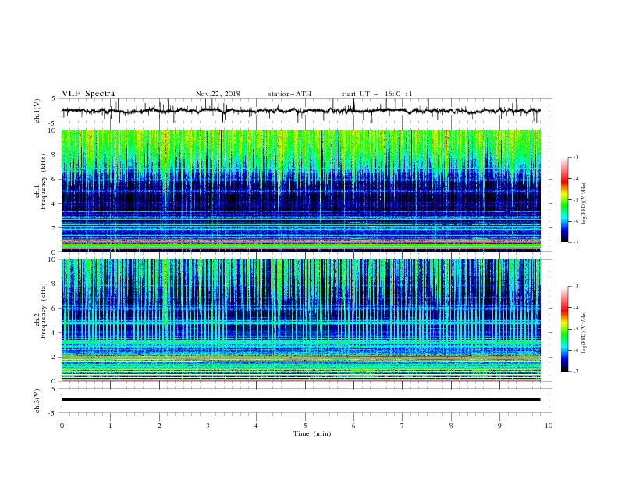The width and height of the screenshot is (618, 478).
Task: Click time axis tick label "1"
Action: (x=110, y=426)
